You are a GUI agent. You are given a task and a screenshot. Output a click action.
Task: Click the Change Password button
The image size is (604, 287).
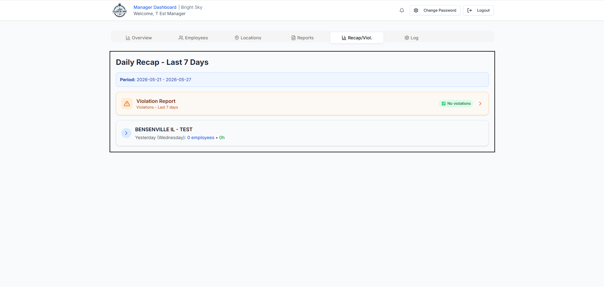(435, 10)
